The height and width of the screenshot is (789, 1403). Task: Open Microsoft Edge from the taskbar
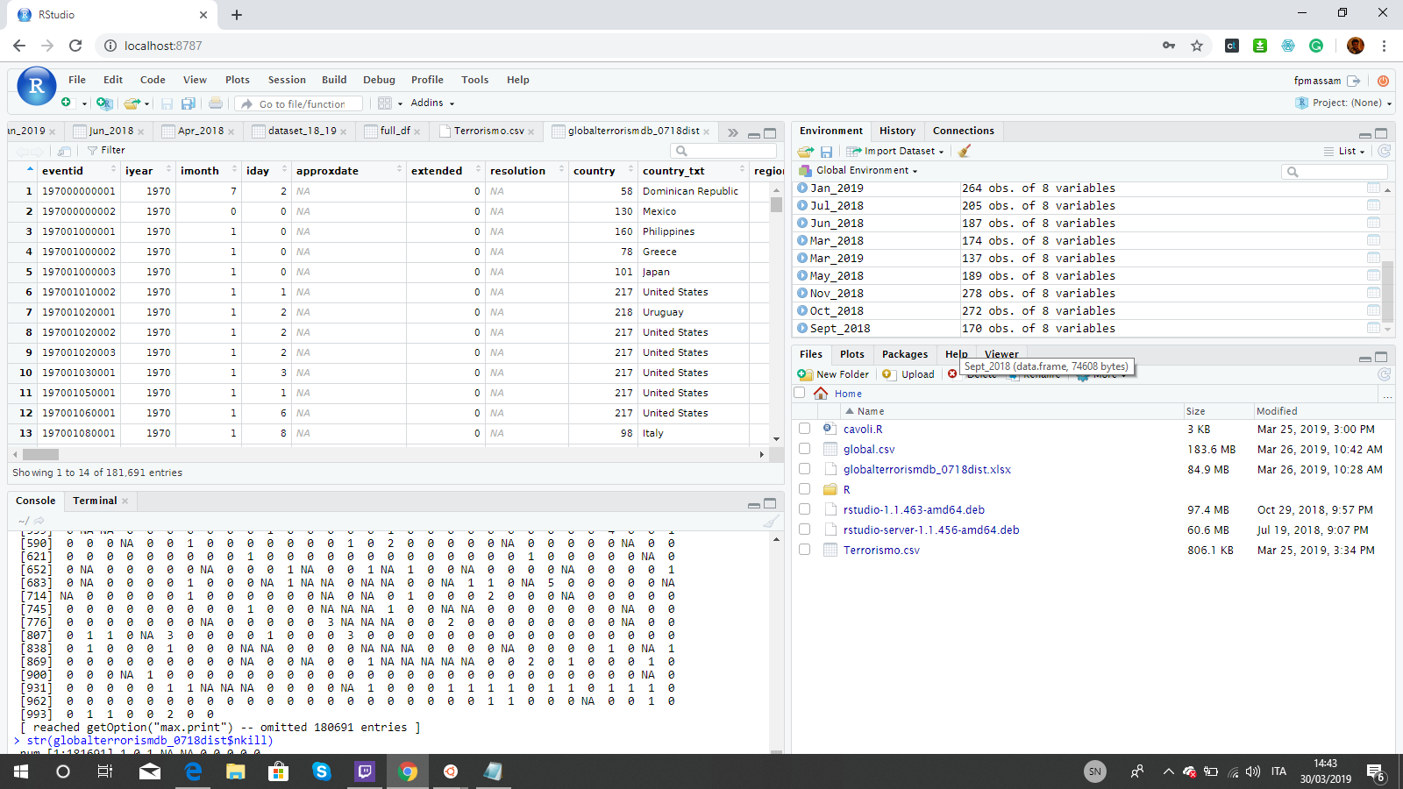pos(193,771)
